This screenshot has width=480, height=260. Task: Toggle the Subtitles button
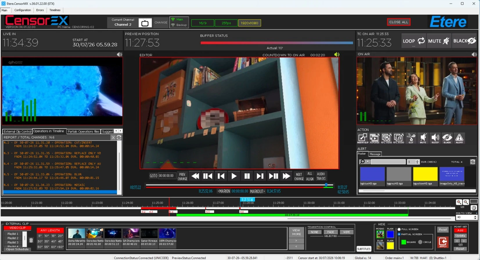click(364, 249)
